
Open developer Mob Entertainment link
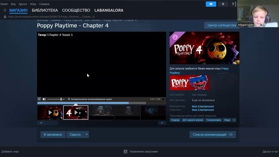203,106
